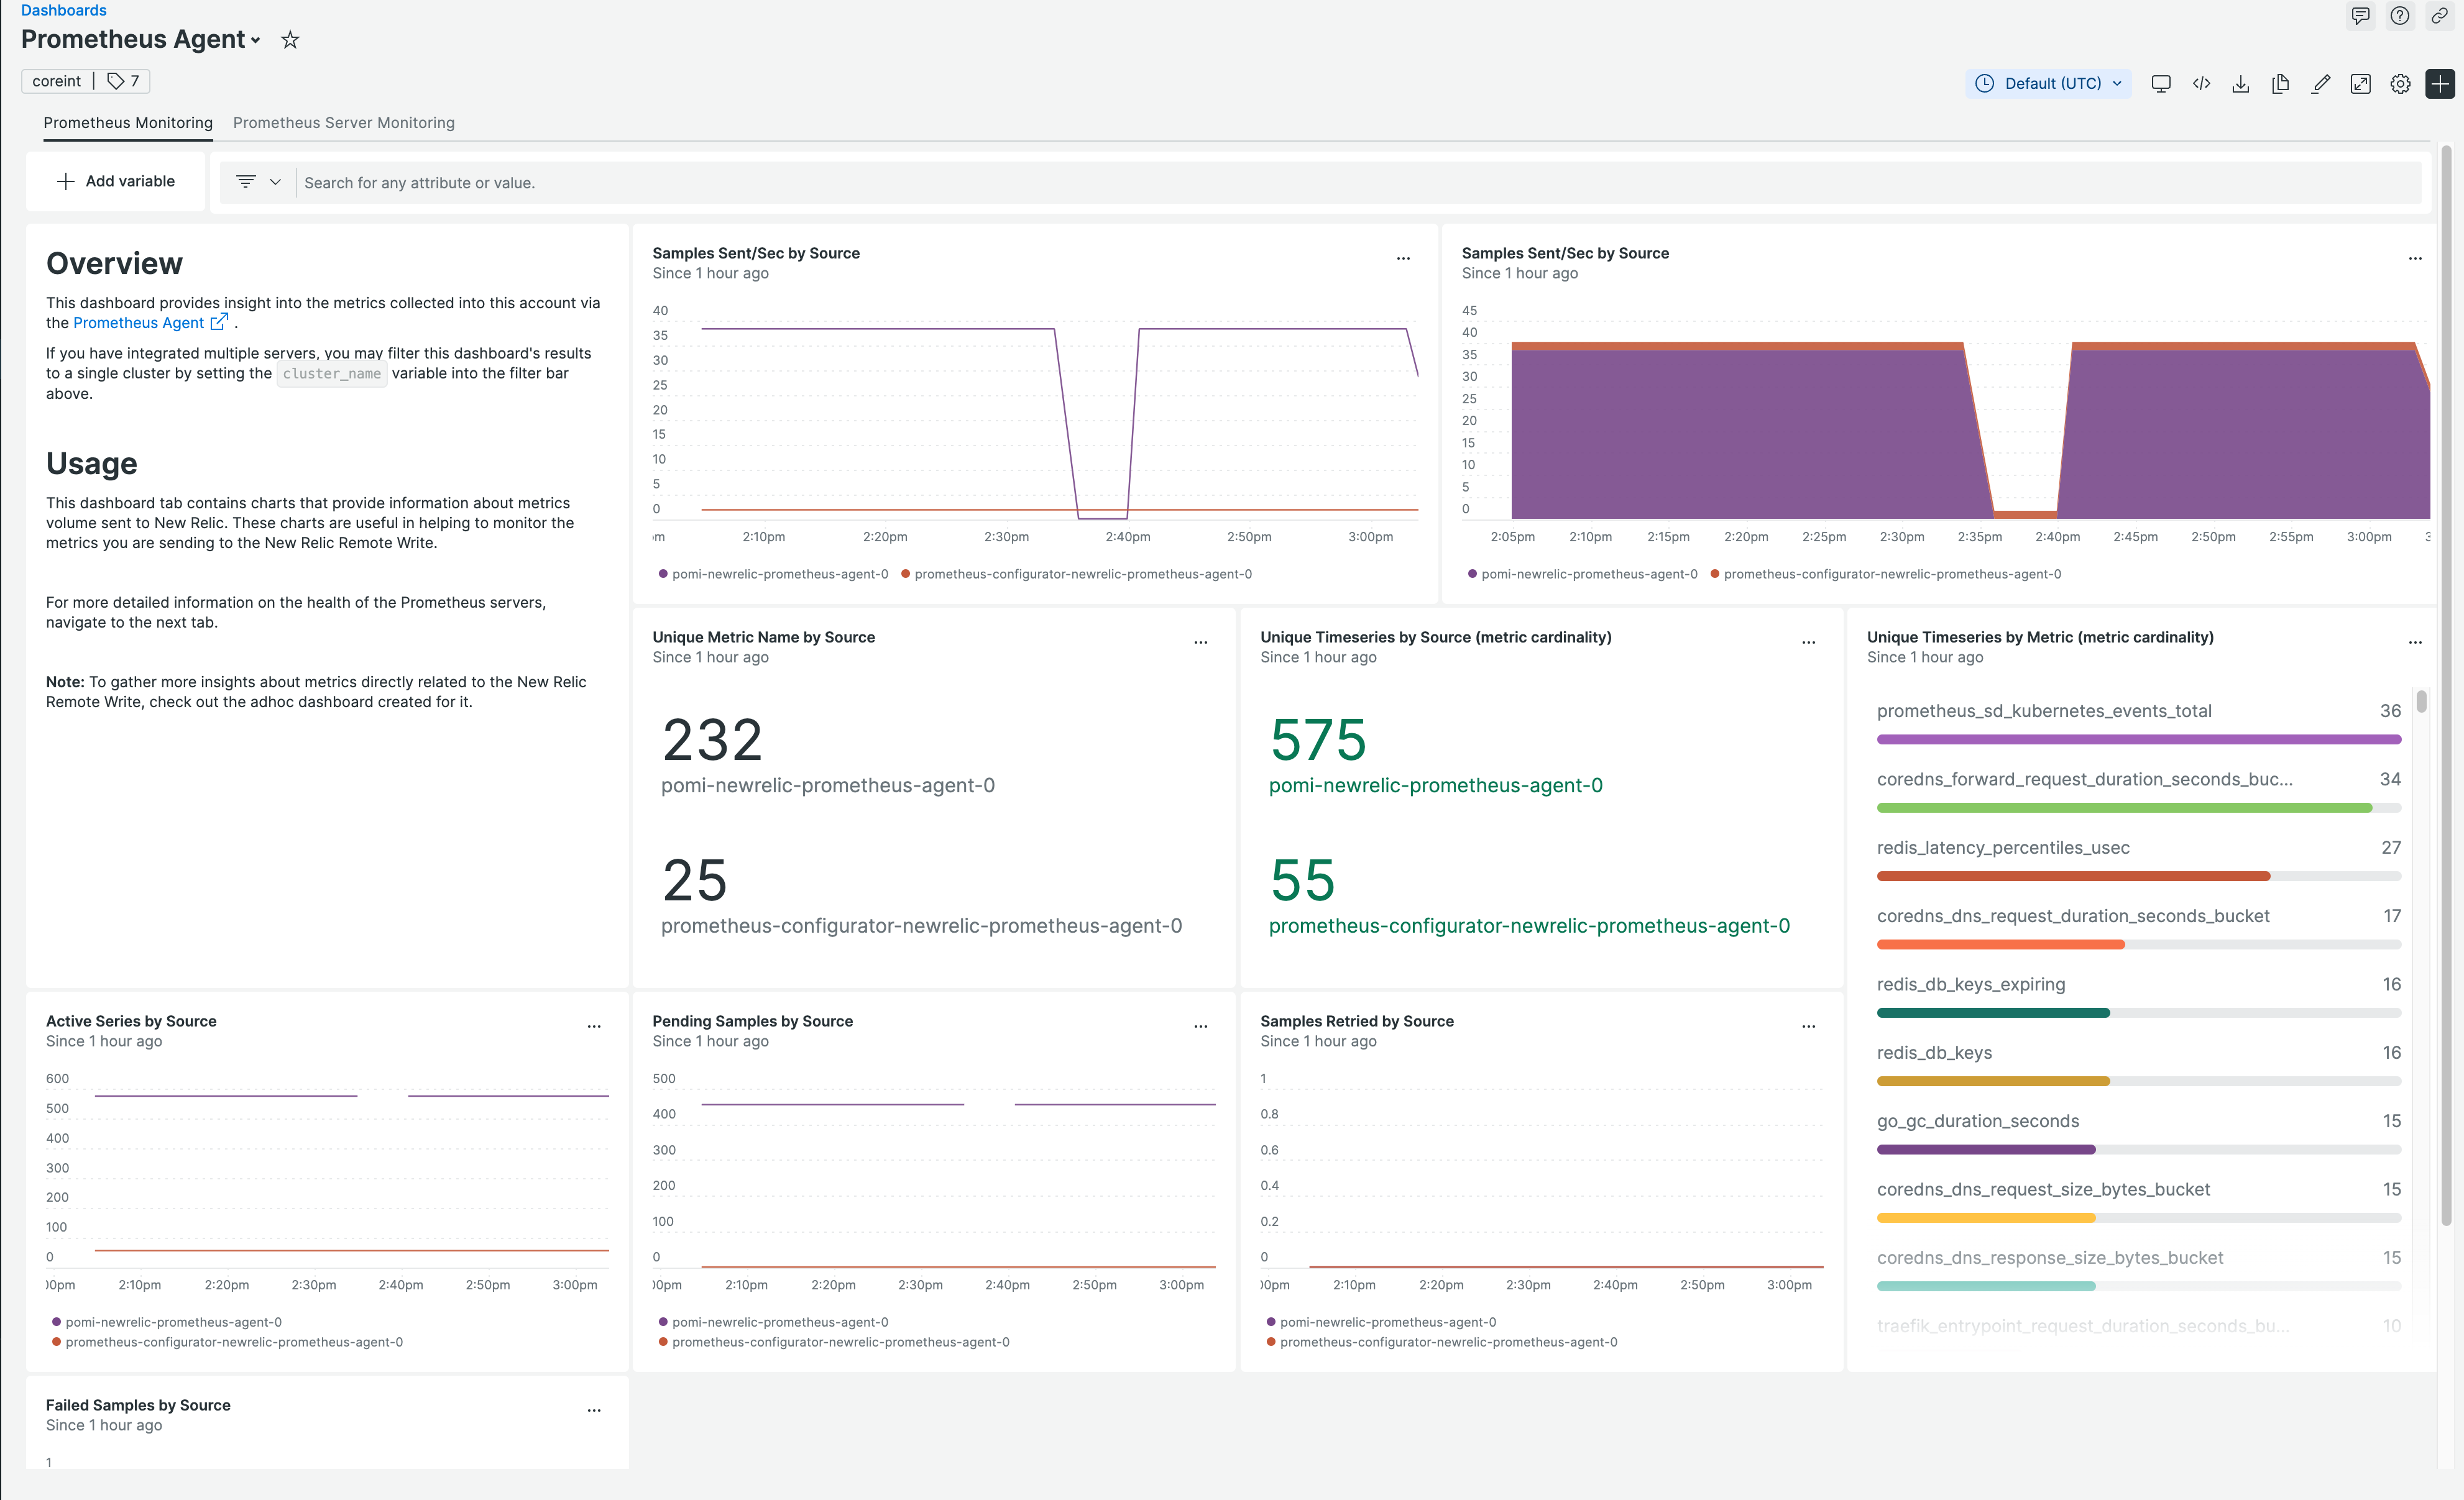The image size is (2464, 1500).
Task: Click prometheus_sd_kubernetes_events_total purple bar
Action: pyautogui.click(x=2139, y=739)
